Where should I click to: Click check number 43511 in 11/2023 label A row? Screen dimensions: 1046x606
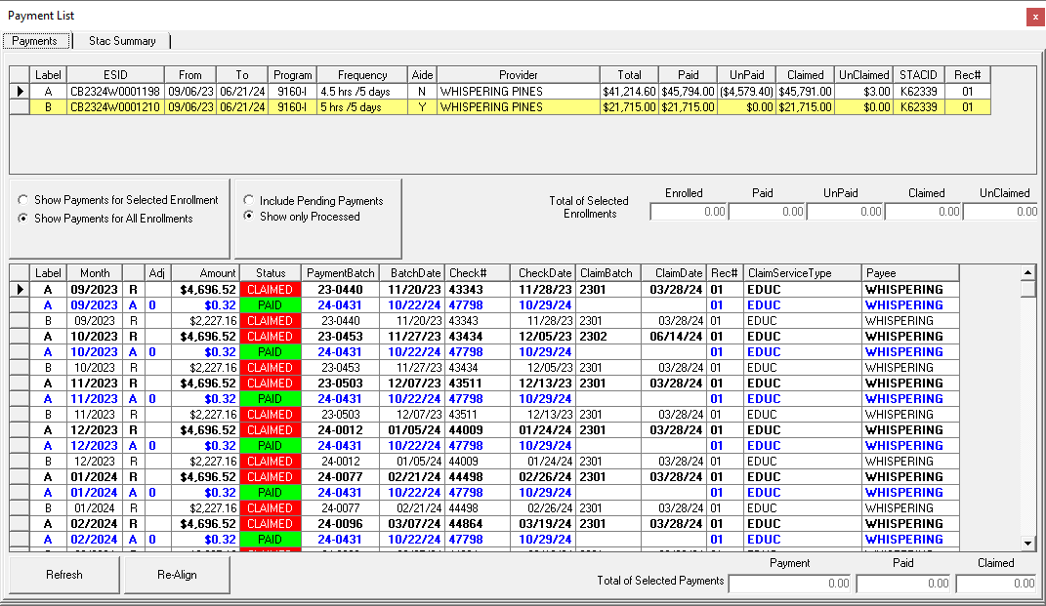click(x=478, y=384)
